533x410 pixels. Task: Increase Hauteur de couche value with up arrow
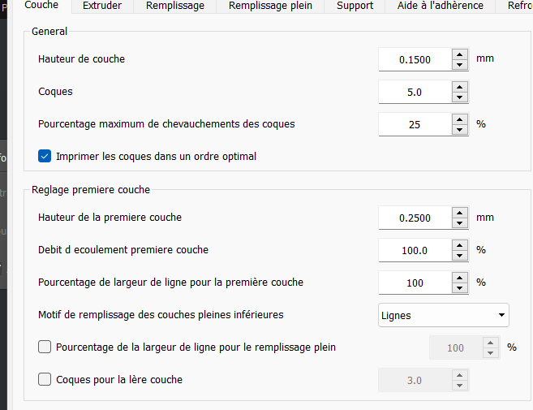pyautogui.click(x=459, y=54)
